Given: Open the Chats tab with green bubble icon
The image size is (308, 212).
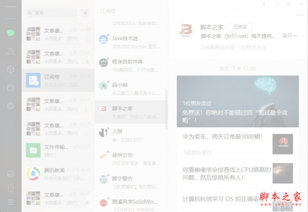Looking at the screenshot, I should click(11, 33).
